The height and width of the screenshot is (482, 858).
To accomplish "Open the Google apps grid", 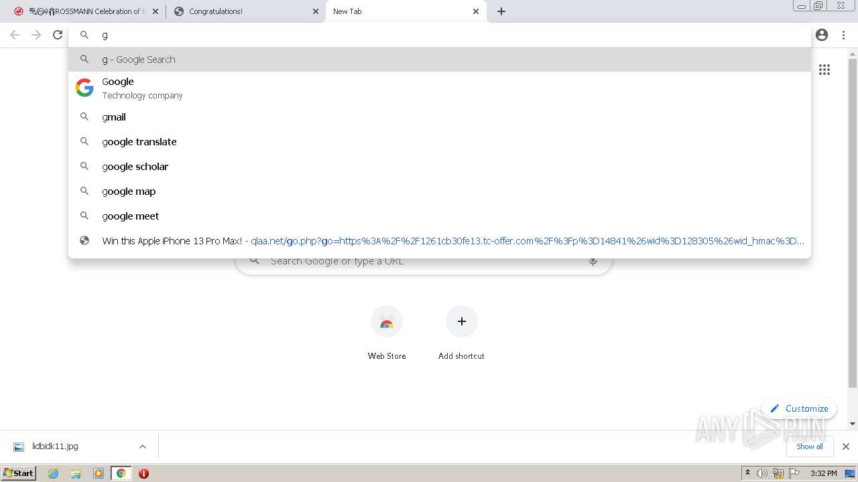I will pos(824,70).
